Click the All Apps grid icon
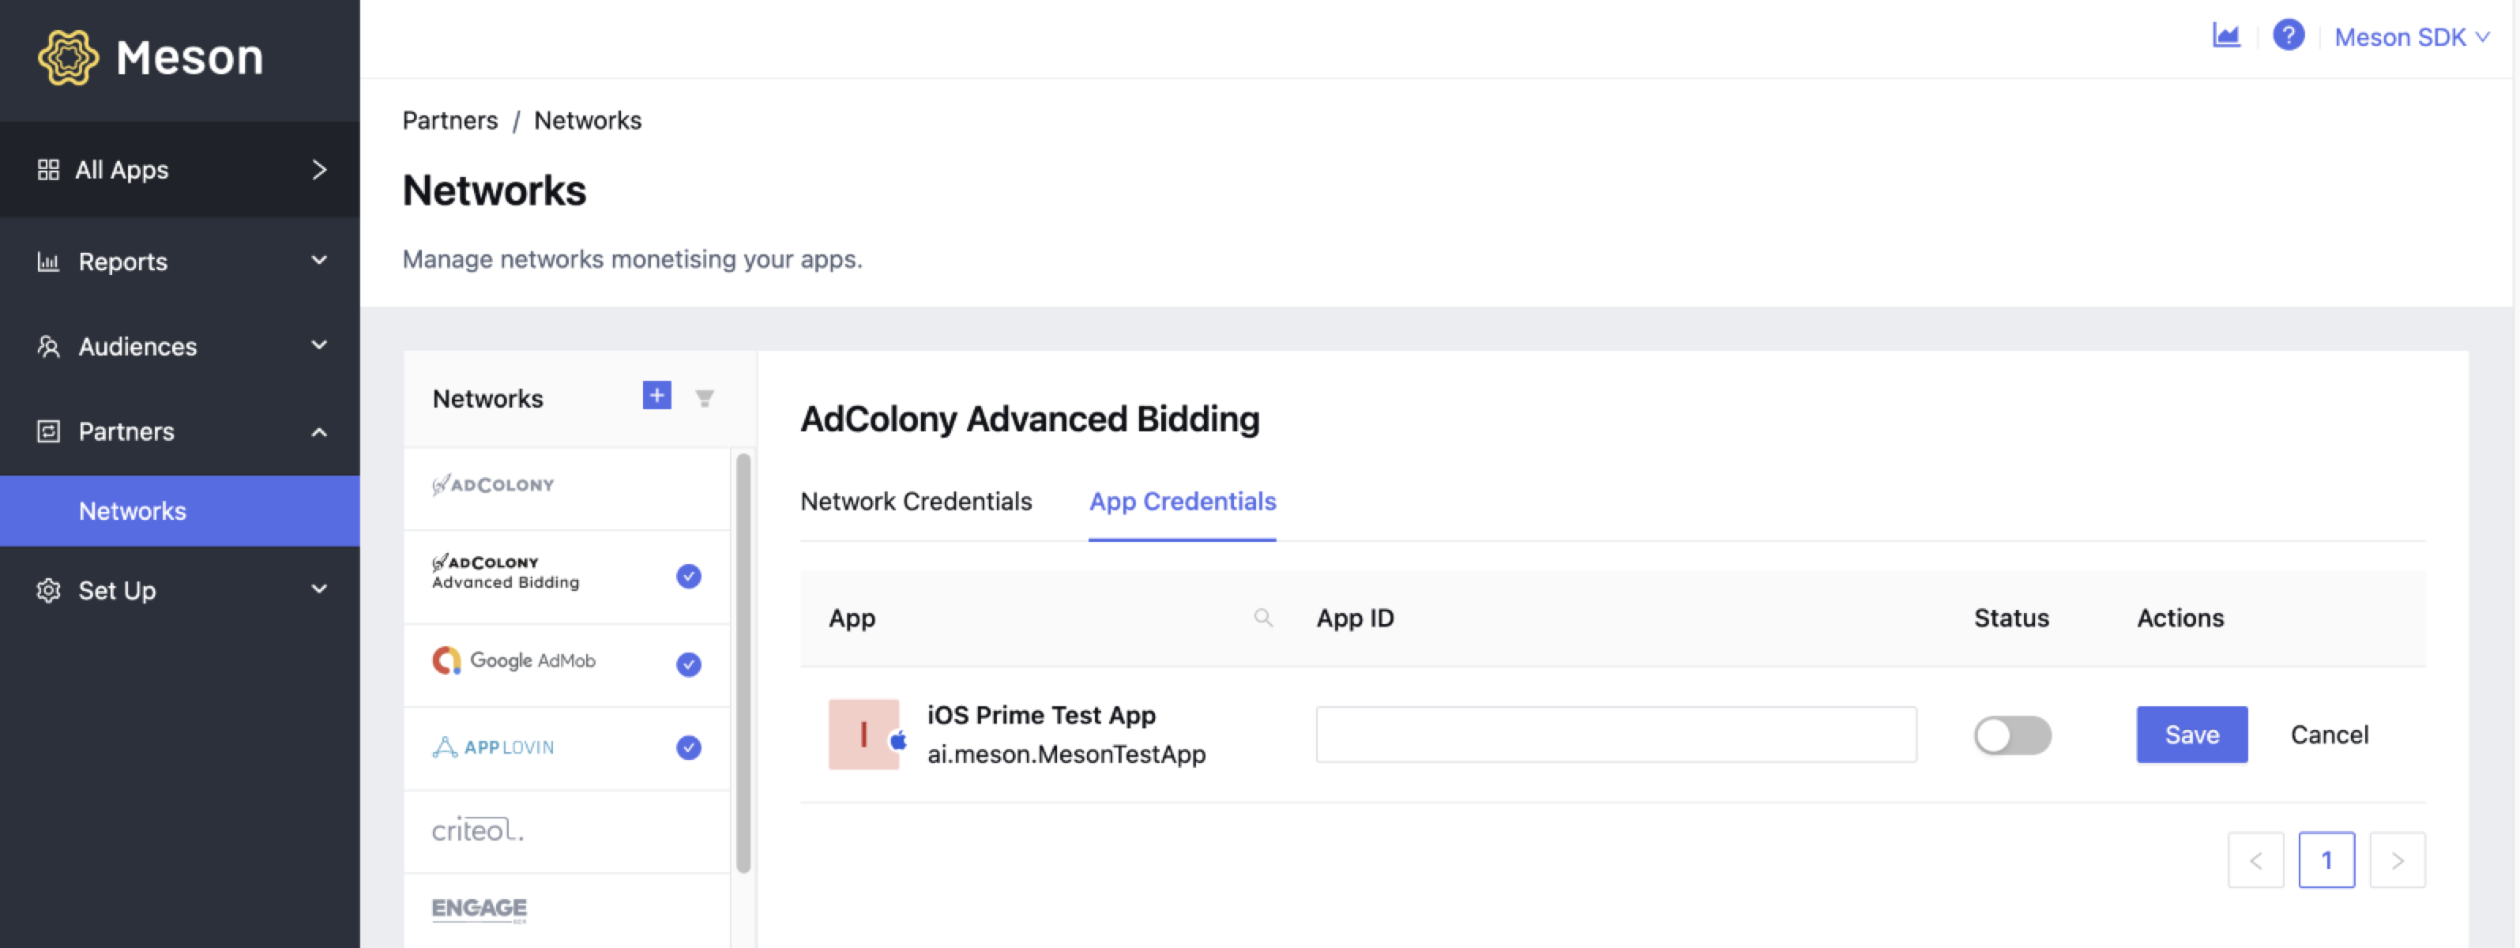 pos(48,170)
